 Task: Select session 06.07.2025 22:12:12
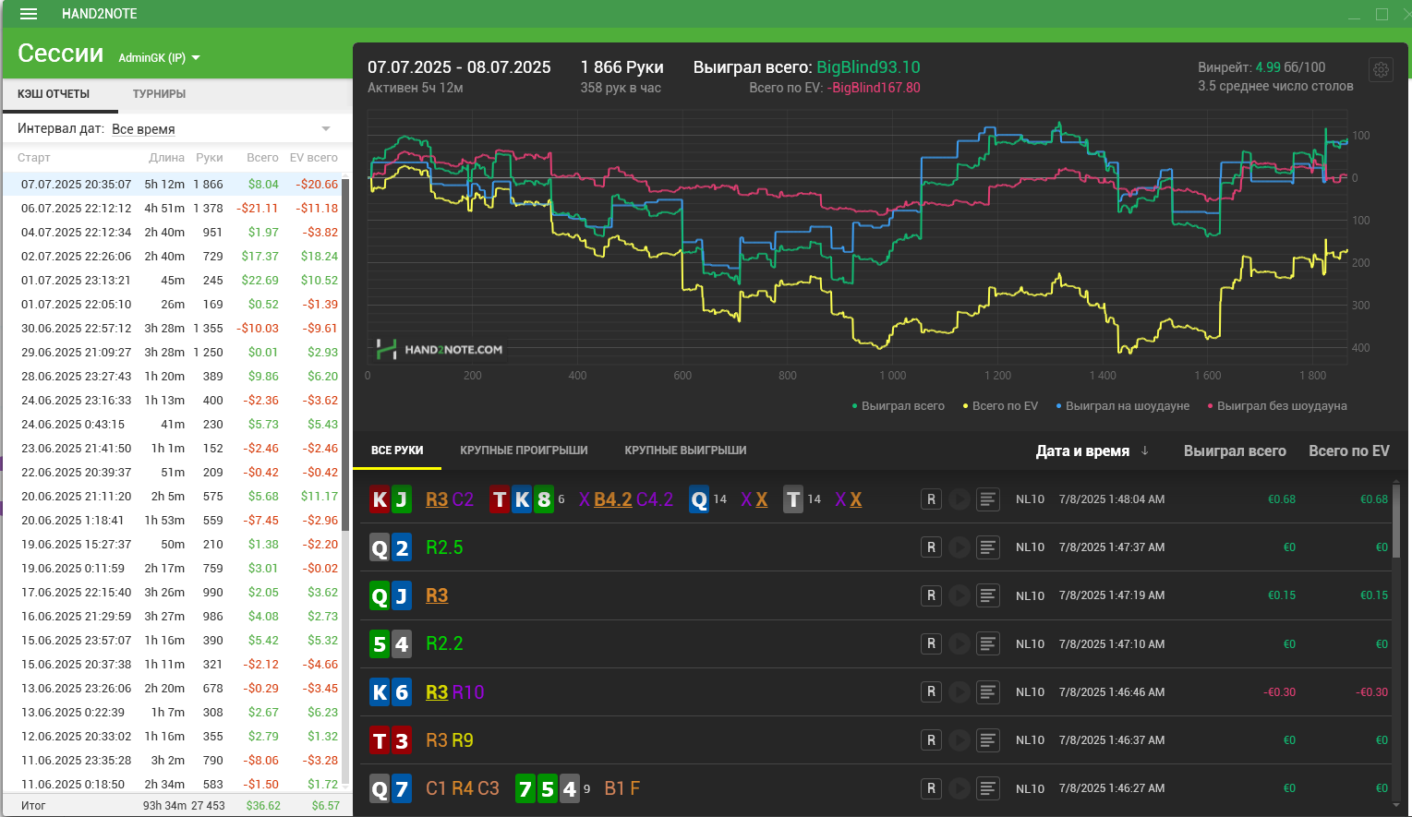tap(172, 209)
